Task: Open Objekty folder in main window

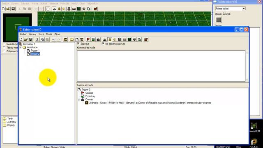Action: (11, 125)
